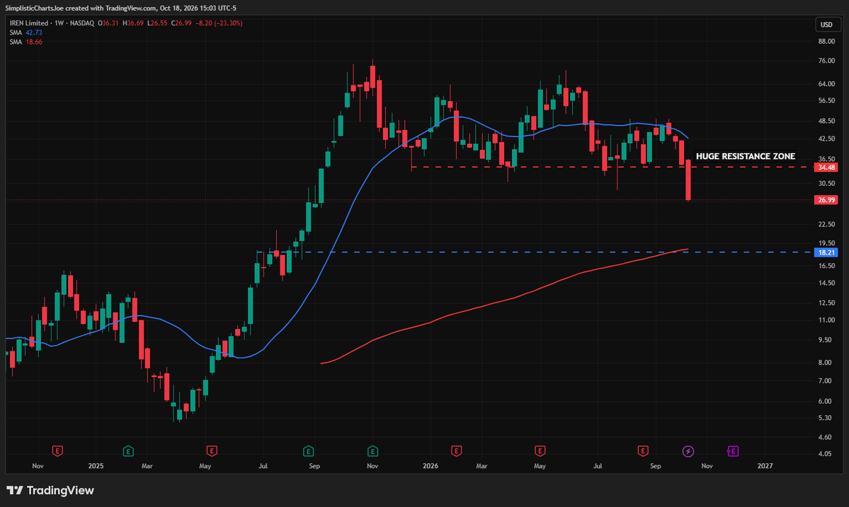Select the HUGE RESISTANCE ZONE text label
This screenshot has height=507, width=849.
(746, 156)
